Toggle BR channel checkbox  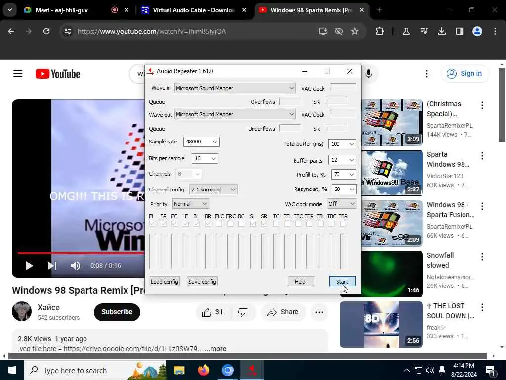pos(208,224)
